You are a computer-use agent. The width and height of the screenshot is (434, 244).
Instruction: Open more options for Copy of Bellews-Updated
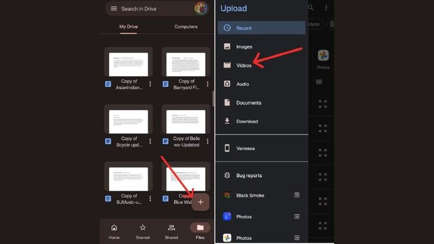pos(207,141)
